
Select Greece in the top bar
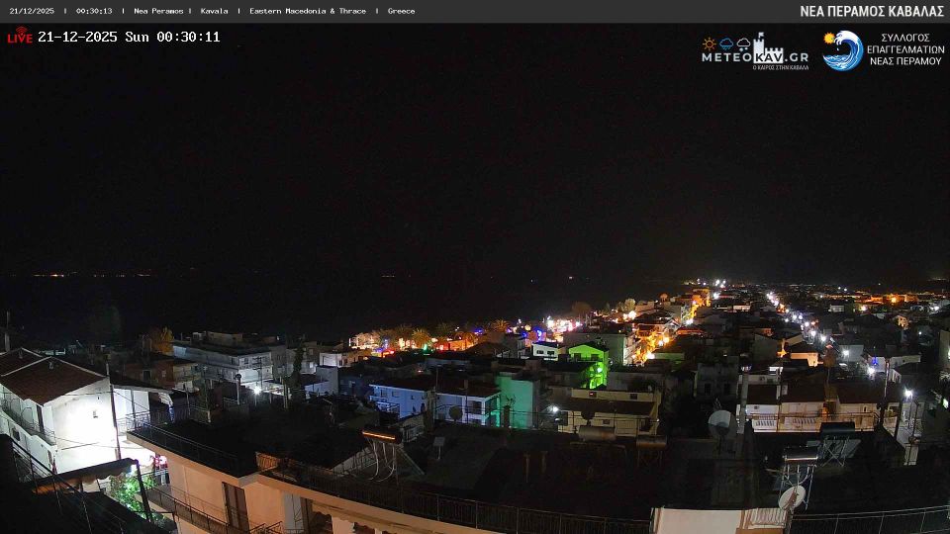(401, 11)
